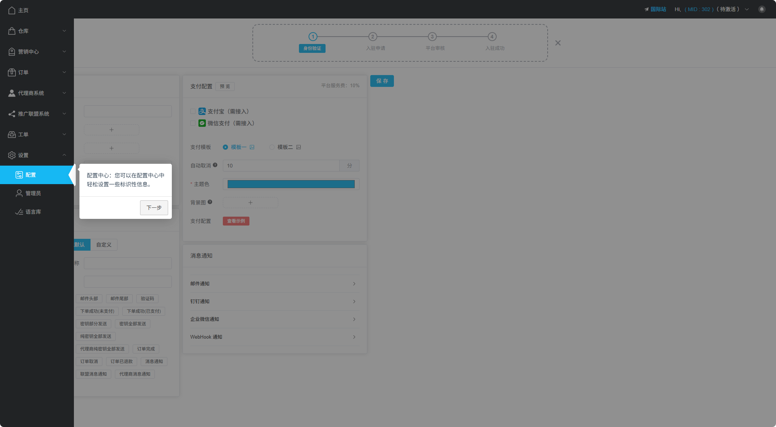The width and height of the screenshot is (776, 427).
Task: Click the 保存 button
Action: click(x=382, y=81)
